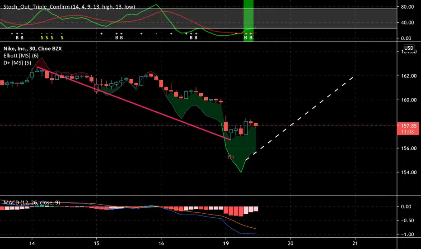Click the bright green highlighted band in stochastic pane
The image size is (421, 249).
coord(248,20)
